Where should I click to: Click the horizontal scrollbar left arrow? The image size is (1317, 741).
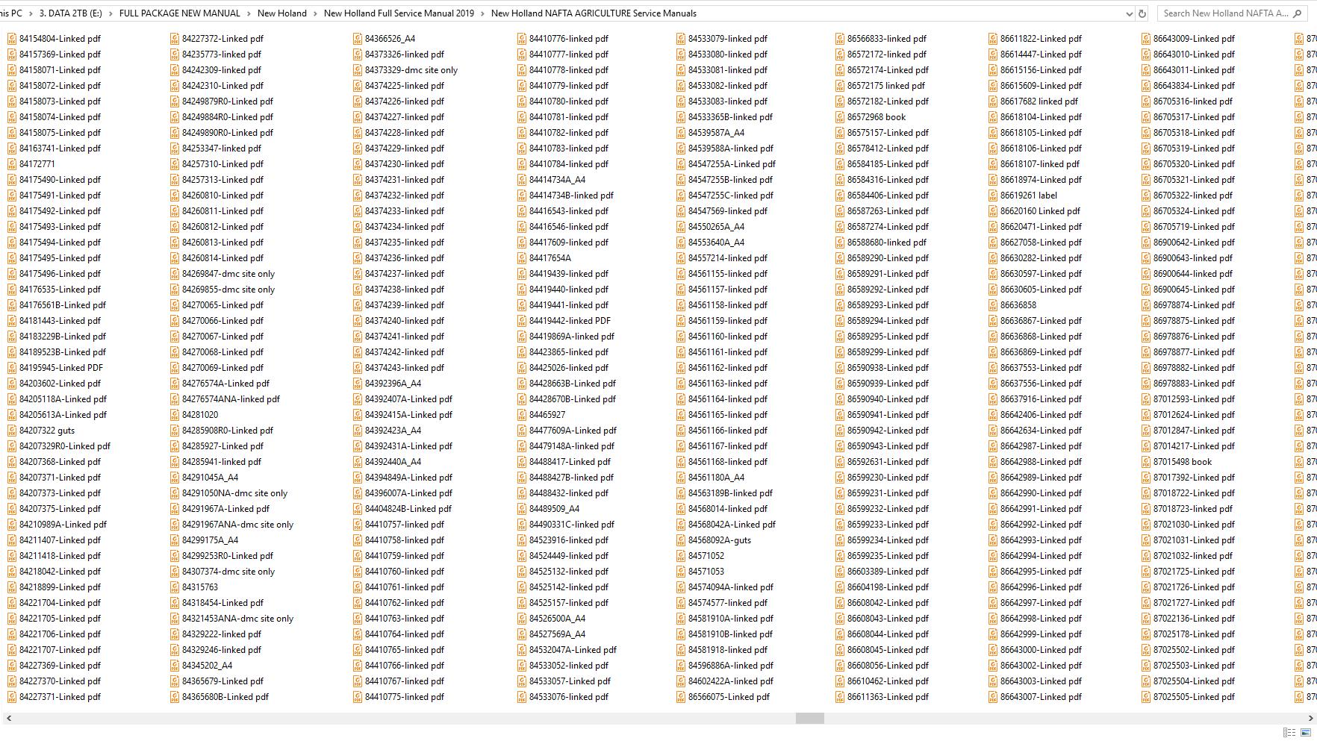(x=7, y=718)
